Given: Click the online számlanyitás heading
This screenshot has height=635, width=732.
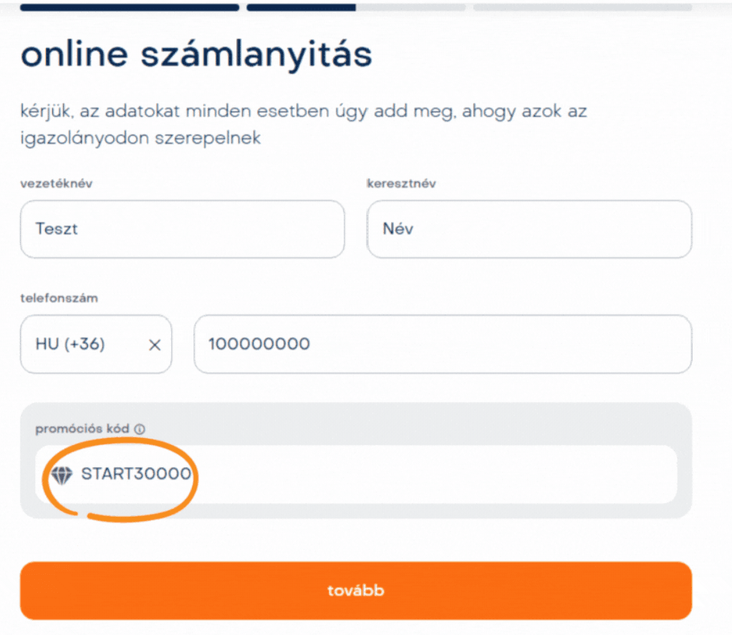Looking at the screenshot, I should (x=196, y=55).
